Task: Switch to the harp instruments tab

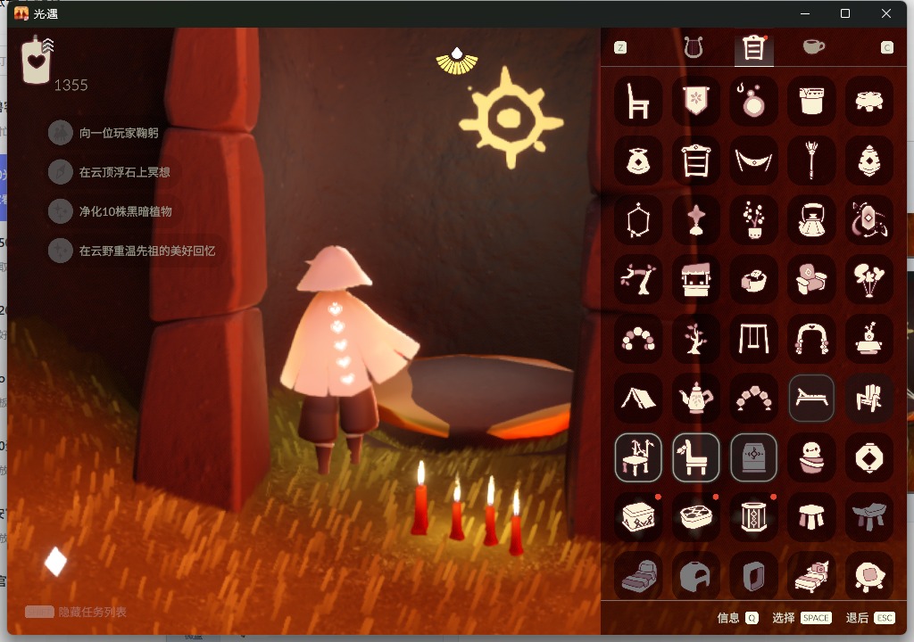Action: (693, 47)
